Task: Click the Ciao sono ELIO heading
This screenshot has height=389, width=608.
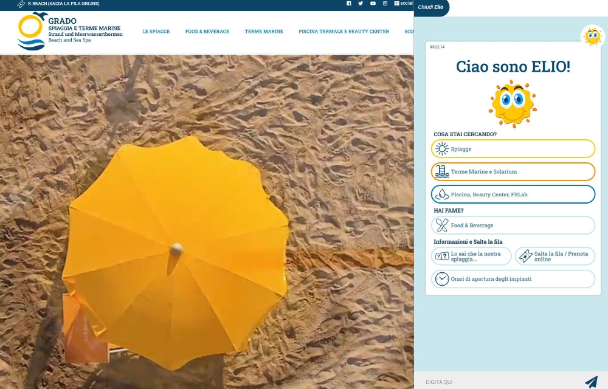Action: (513, 67)
